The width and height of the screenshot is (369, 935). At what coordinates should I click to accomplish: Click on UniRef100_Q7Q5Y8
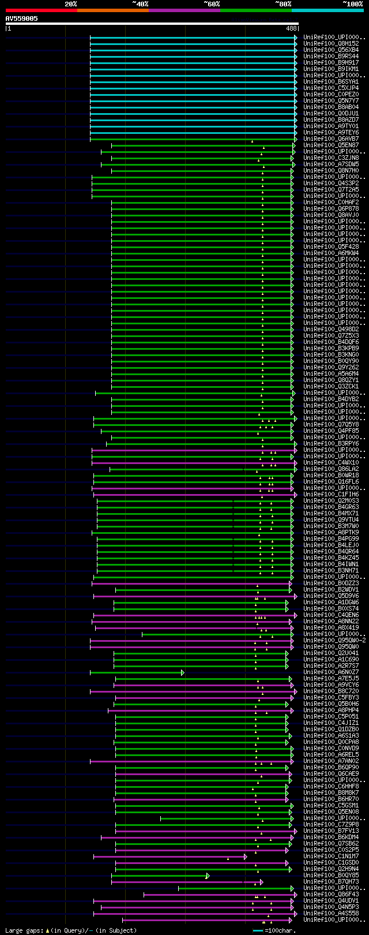(331, 424)
